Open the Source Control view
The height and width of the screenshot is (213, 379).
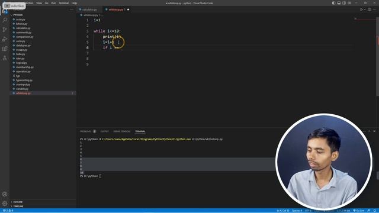(5, 30)
